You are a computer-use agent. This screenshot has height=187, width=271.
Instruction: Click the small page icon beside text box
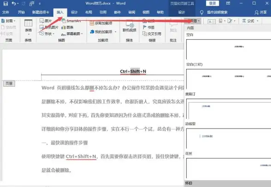tap(220, 21)
